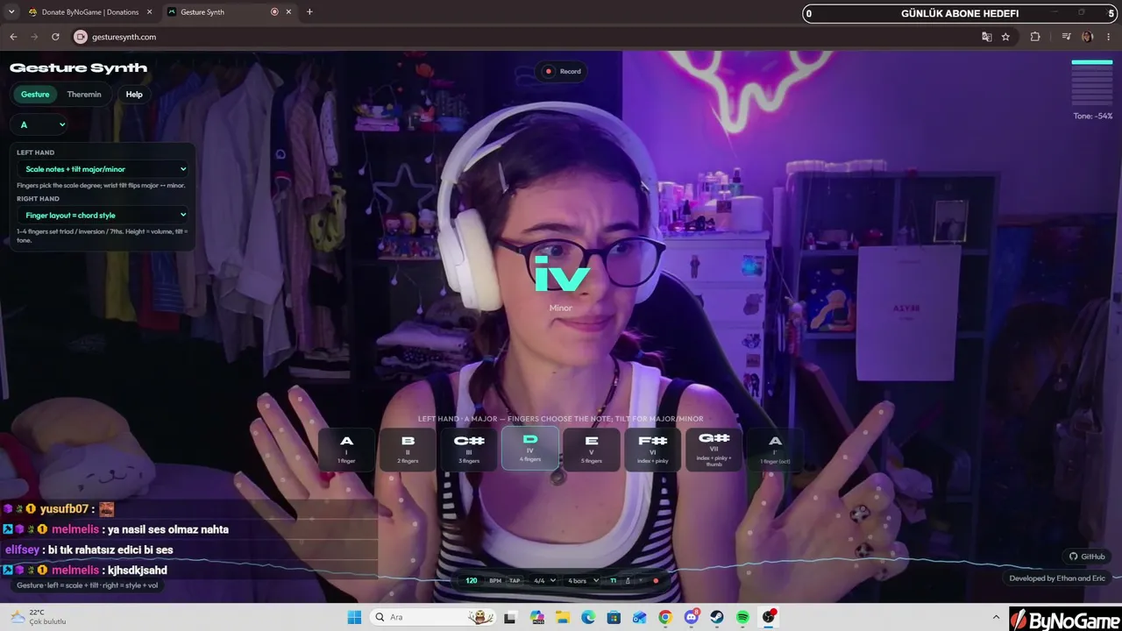Switch to the Donate ByNoGame tab
The width and height of the screenshot is (1122, 631).
[x=90, y=12]
